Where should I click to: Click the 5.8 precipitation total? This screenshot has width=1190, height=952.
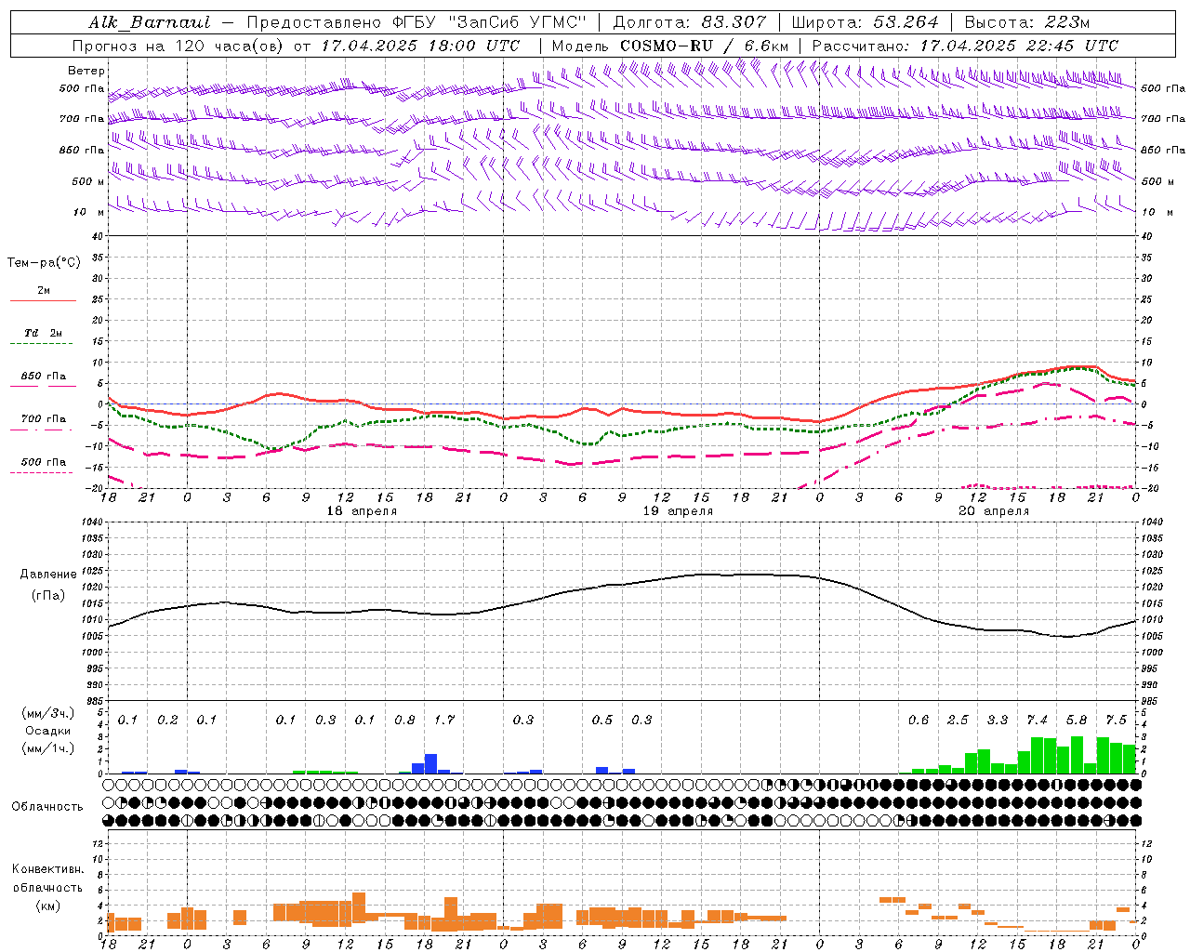[x=1077, y=721]
